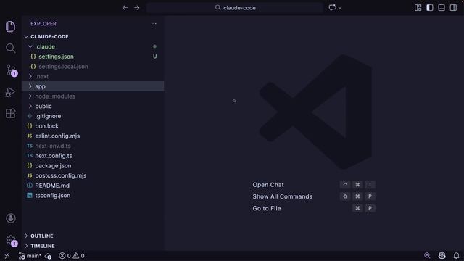Open the Extensions view
The height and width of the screenshot is (261, 464).
click(x=11, y=114)
